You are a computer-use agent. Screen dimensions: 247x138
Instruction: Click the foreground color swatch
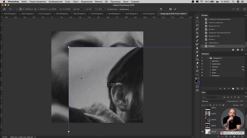click(196, 81)
